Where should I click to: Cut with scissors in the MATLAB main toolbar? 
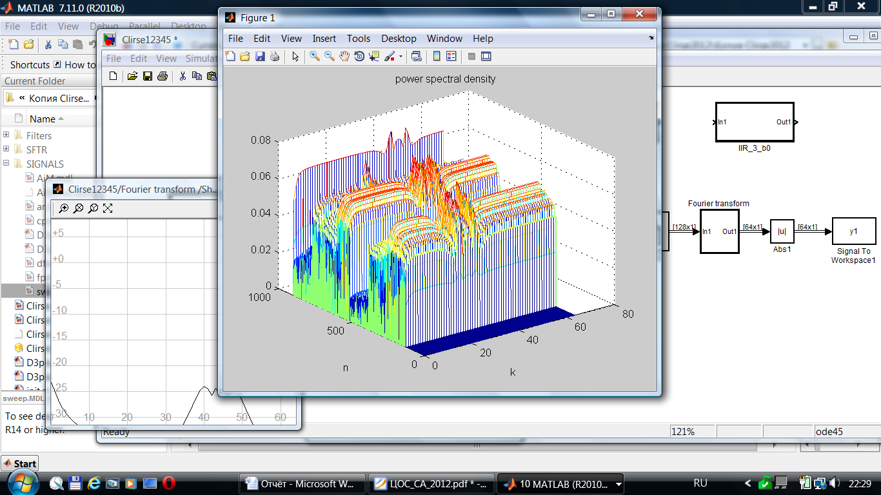(x=48, y=44)
